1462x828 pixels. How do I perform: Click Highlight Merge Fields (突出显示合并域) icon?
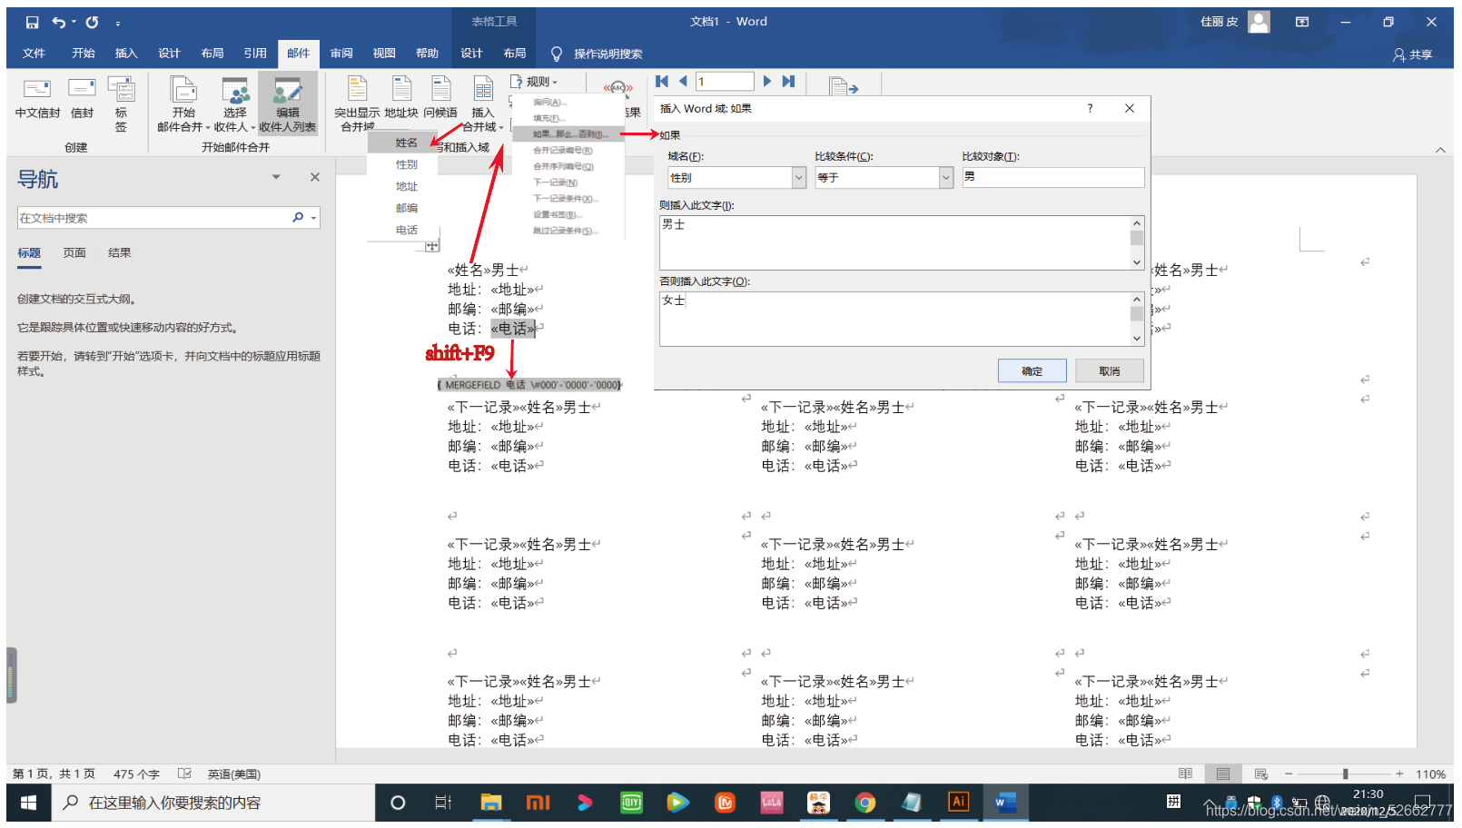(357, 103)
